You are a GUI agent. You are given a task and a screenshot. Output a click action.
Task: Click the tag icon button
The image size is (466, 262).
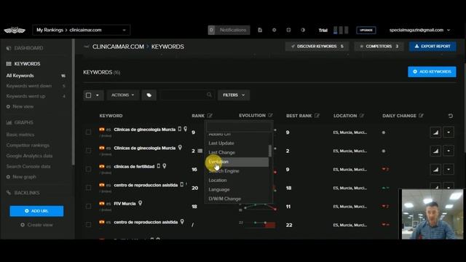pyautogui.click(x=149, y=95)
